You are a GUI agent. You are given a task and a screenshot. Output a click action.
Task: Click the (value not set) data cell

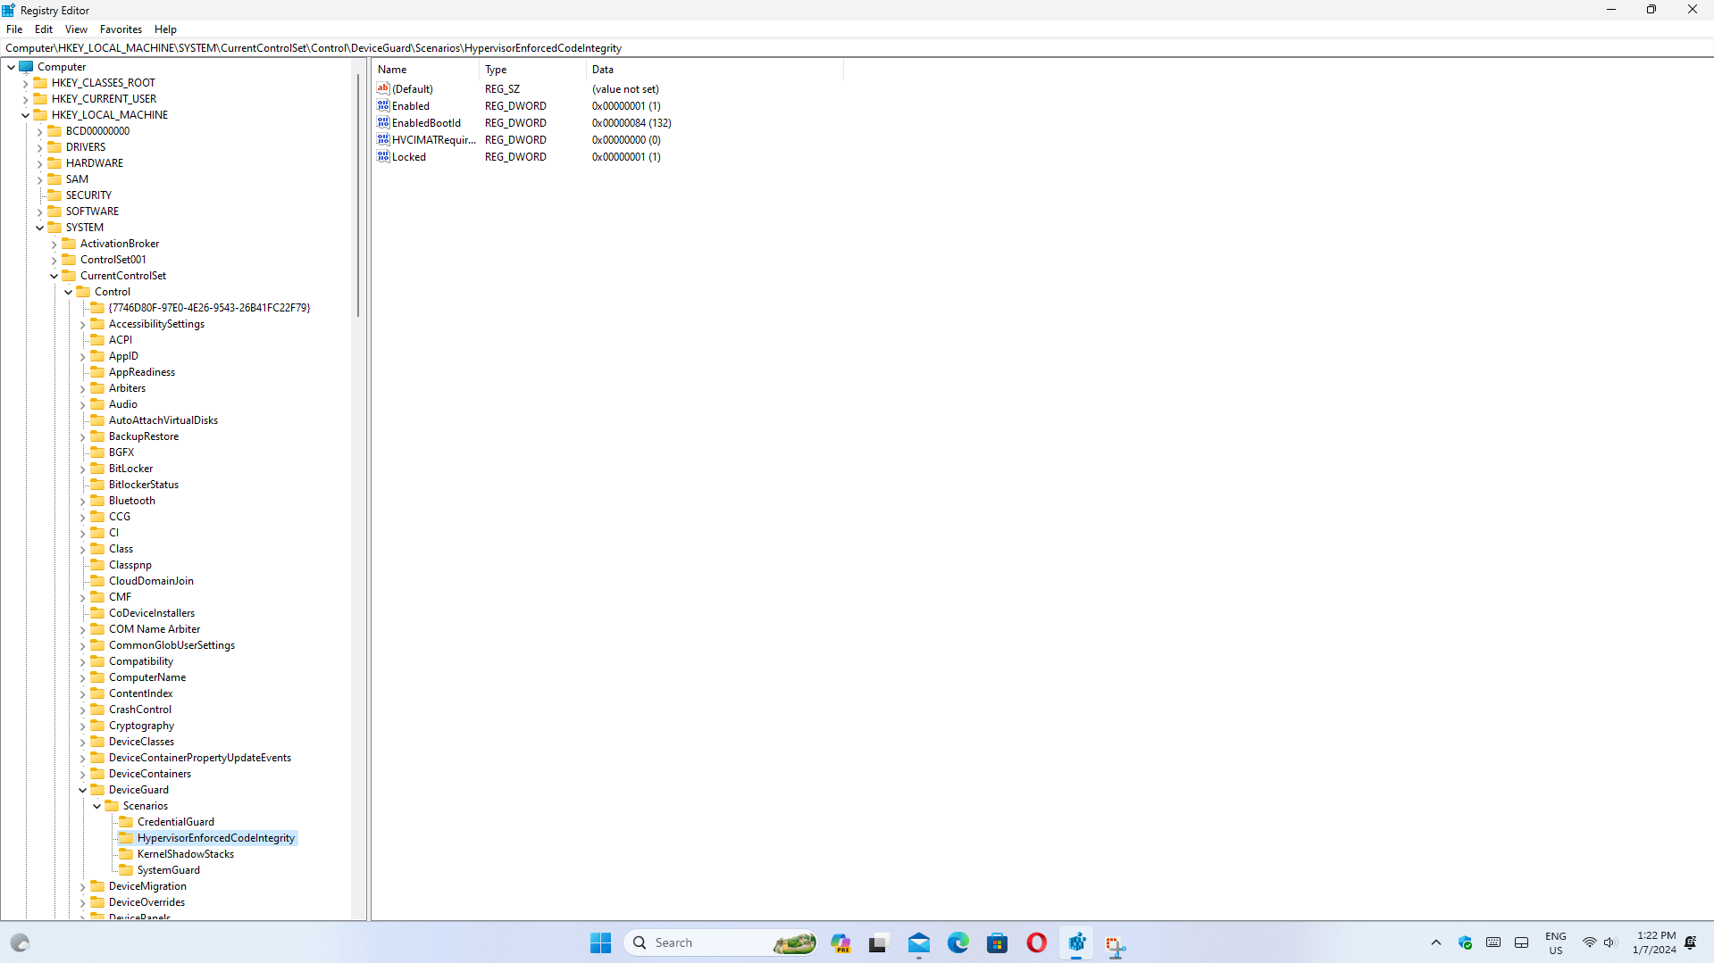625,89
